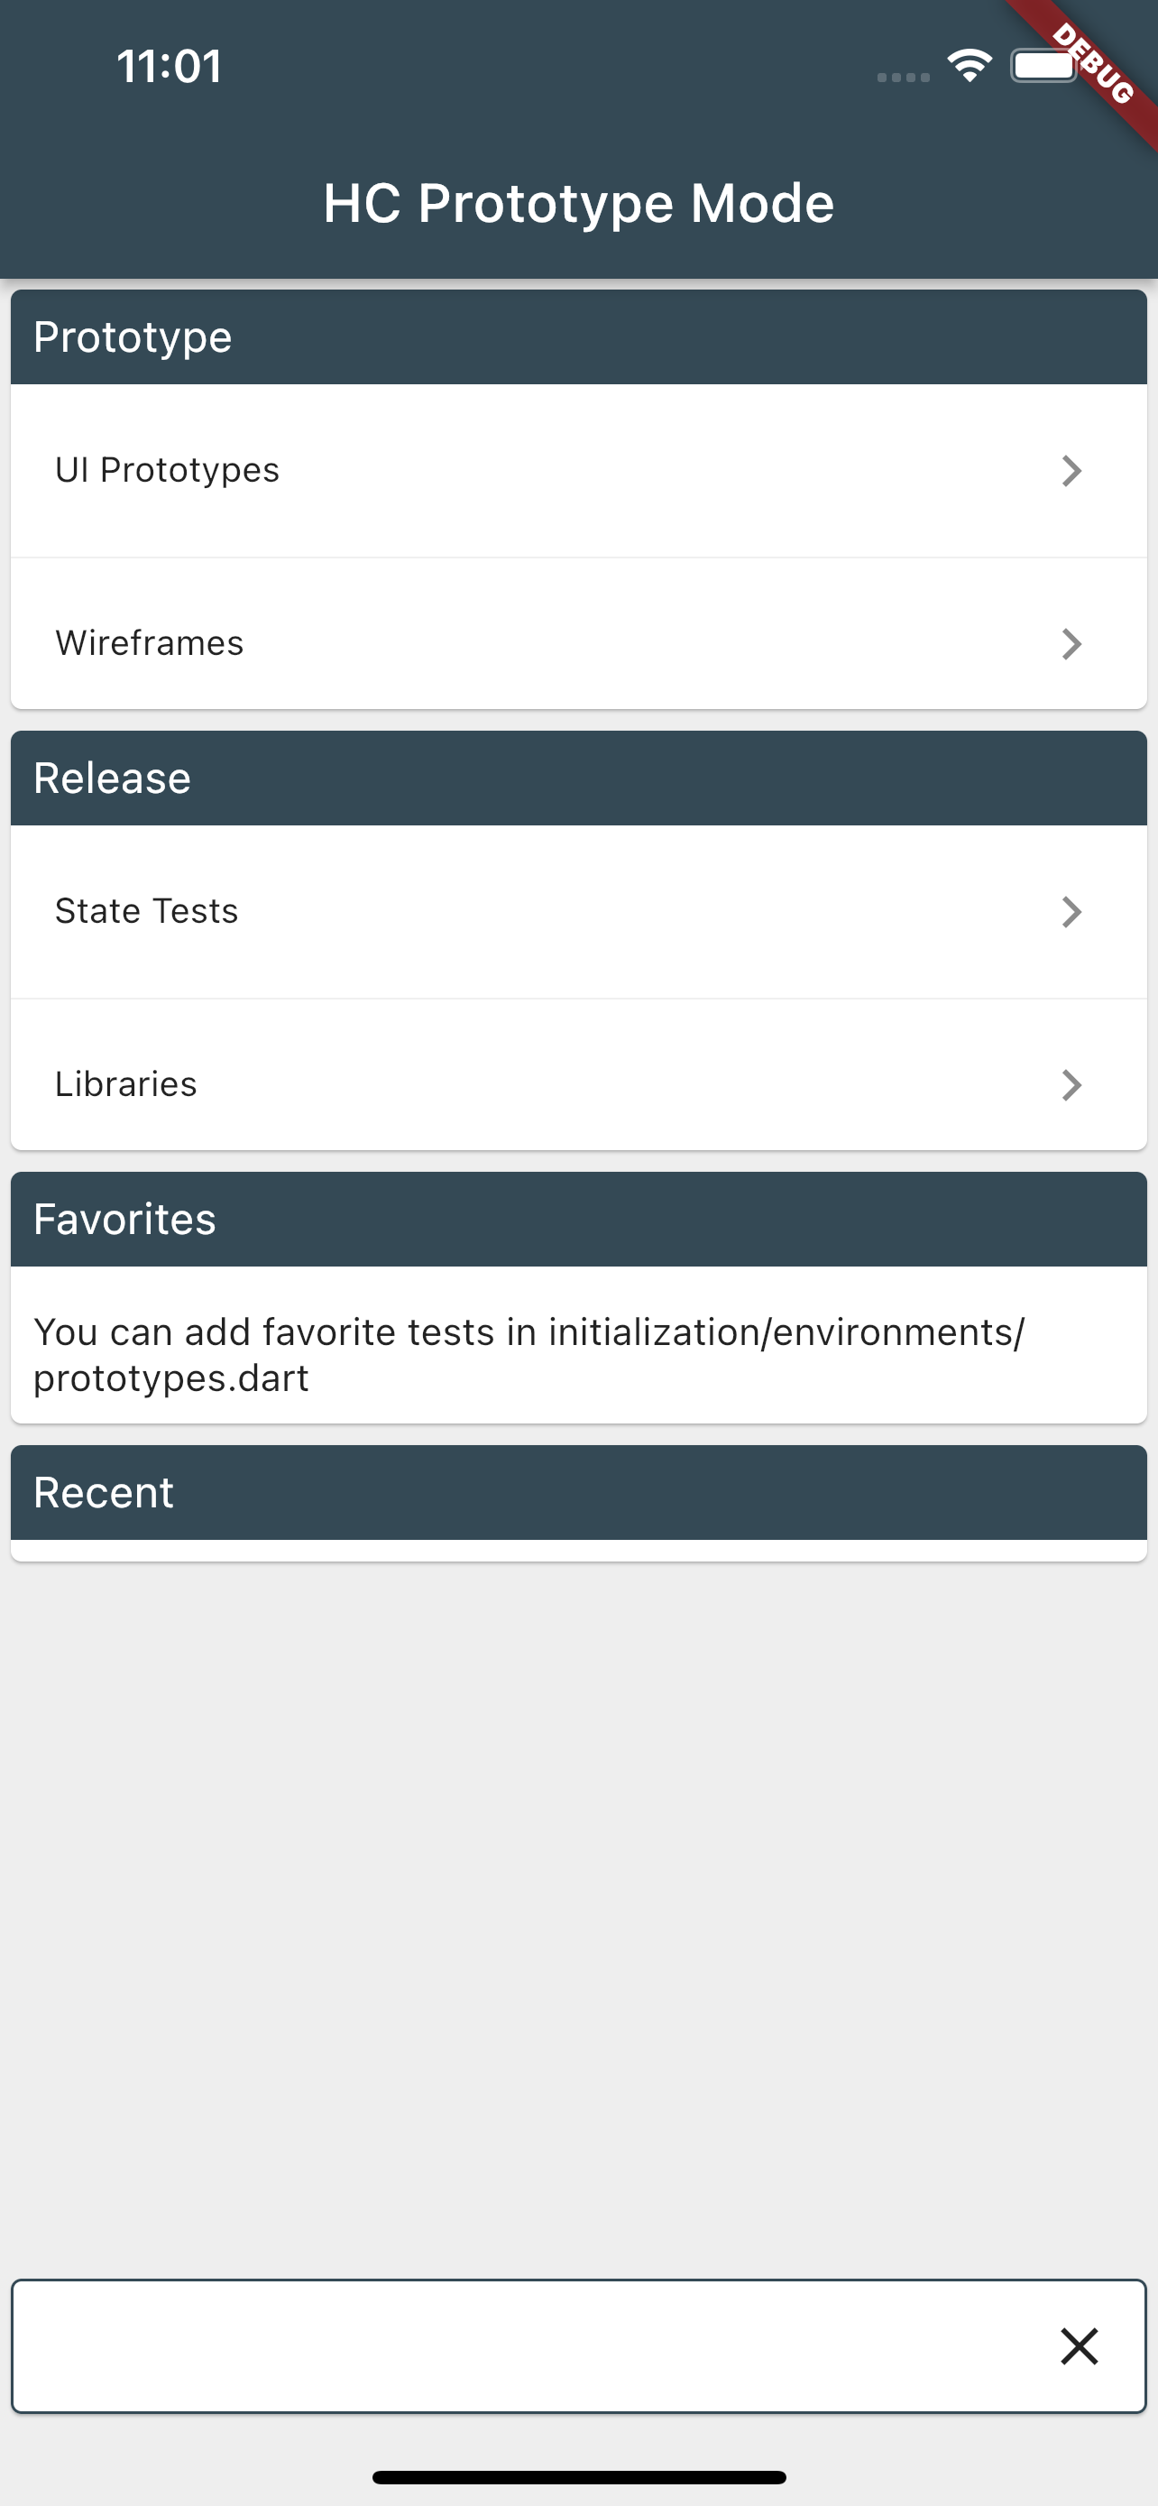Tap the Release section header
Screen dimensions: 1158x2506
[578, 778]
